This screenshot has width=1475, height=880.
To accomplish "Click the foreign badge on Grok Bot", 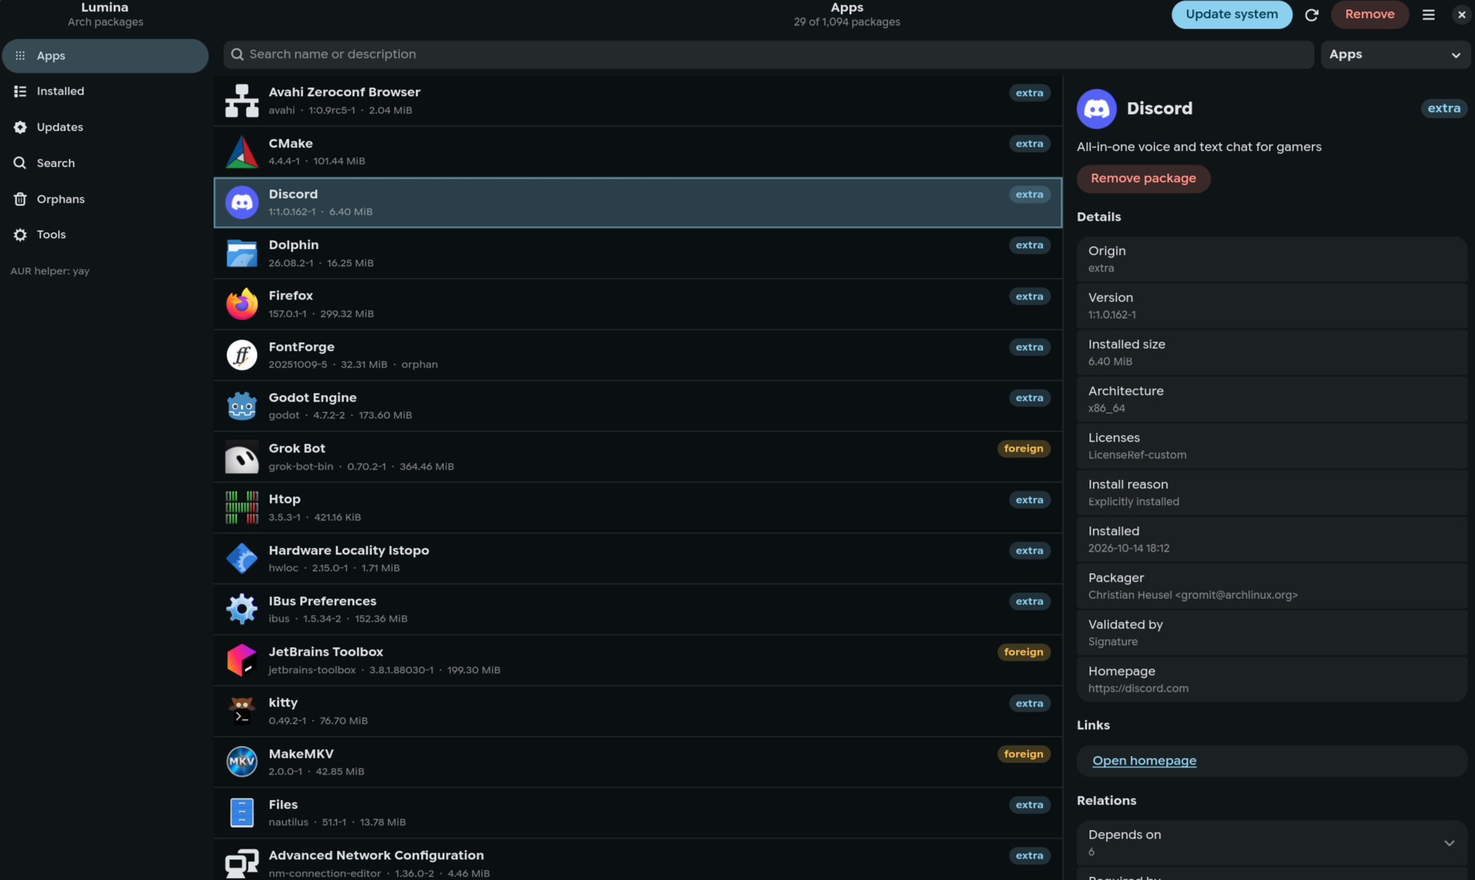I will [x=1023, y=449].
